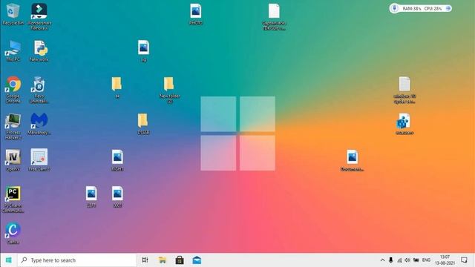Select the Canva desktop shortcut
Image resolution: width=475 pixels, height=267 pixels.
pyautogui.click(x=13, y=233)
